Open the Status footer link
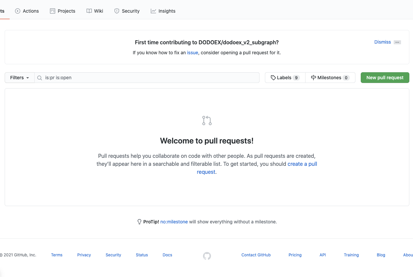This screenshot has height=277, width=413. 142,255
